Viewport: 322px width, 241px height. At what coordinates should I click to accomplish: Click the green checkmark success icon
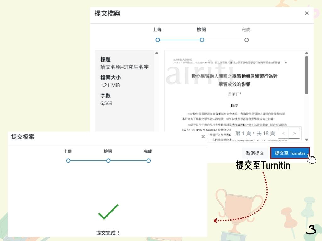point(108,212)
